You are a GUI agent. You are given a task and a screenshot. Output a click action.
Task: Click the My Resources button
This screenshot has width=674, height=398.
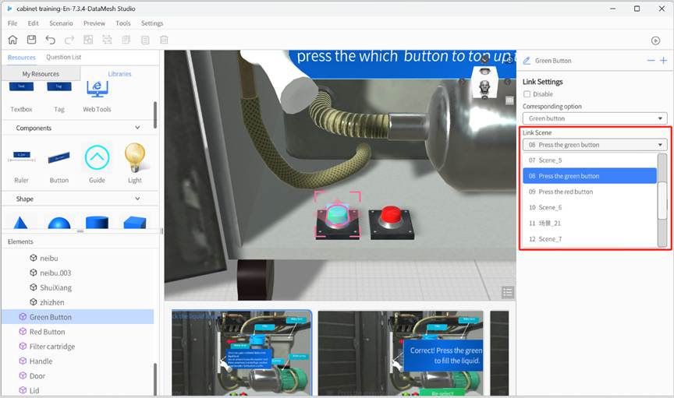pyautogui.click(x=41, y=73)
